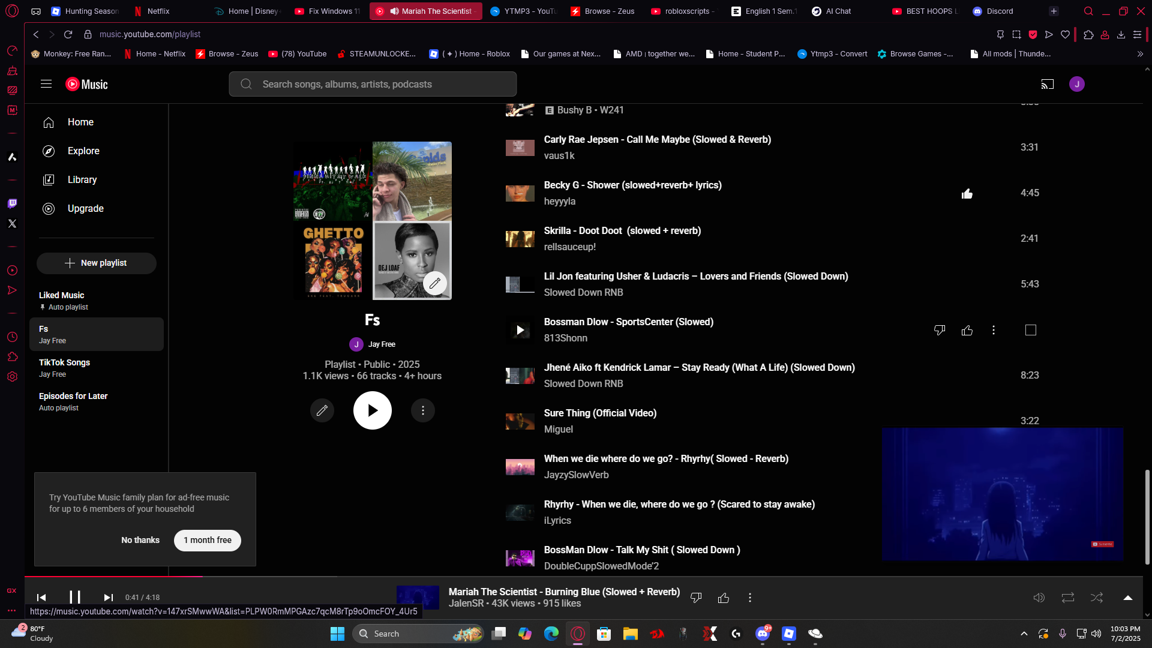Select Upgrade in the sidebar
Viewport: 1152px width, 648px height.
click(97, 209)
